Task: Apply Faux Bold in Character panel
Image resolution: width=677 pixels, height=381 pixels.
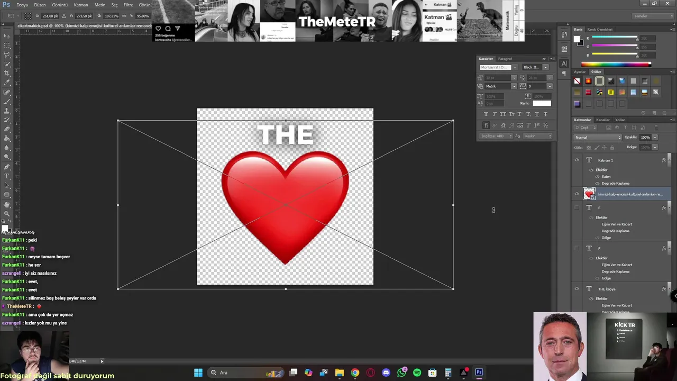Action: (x=486, y=114)
